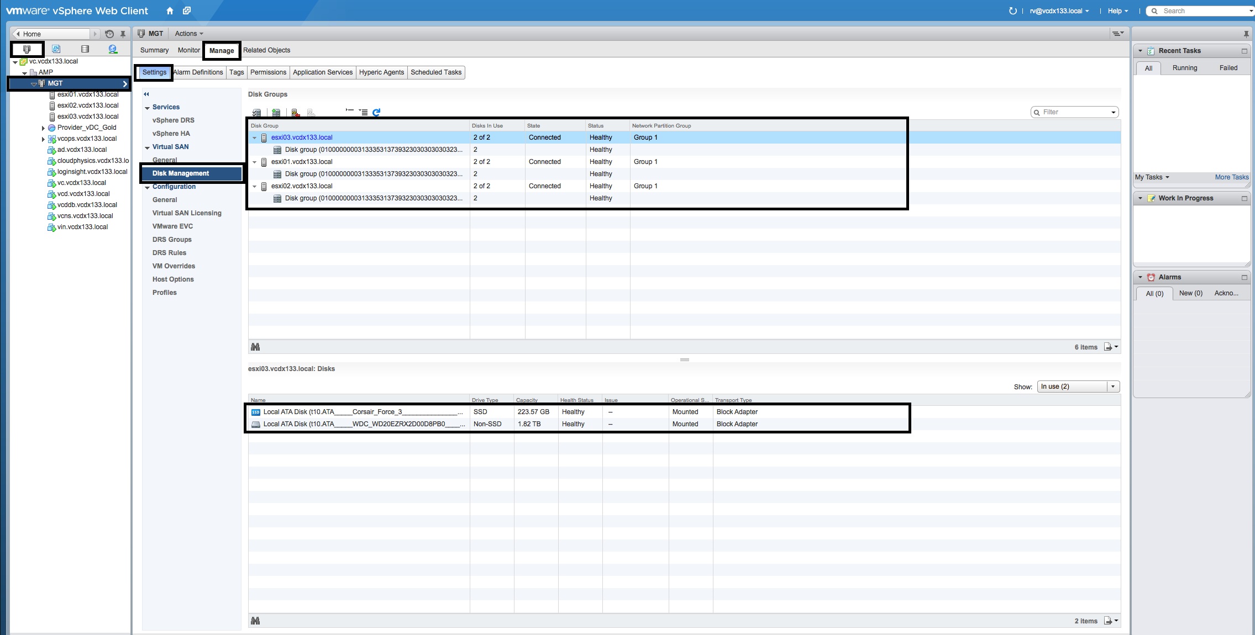Image resolution: width=1255 pixels, height=635 pixels.
Task: Refresh the Disk Groups list
Action: (x=376, y=113)
